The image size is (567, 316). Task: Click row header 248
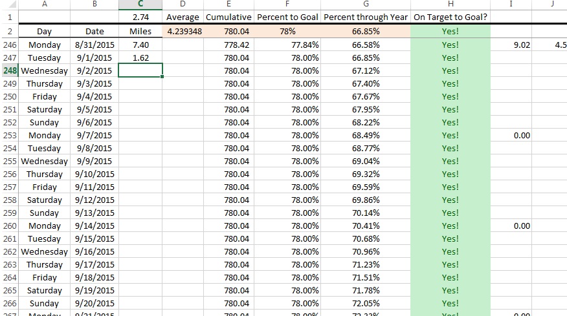(x=10, y=70)
